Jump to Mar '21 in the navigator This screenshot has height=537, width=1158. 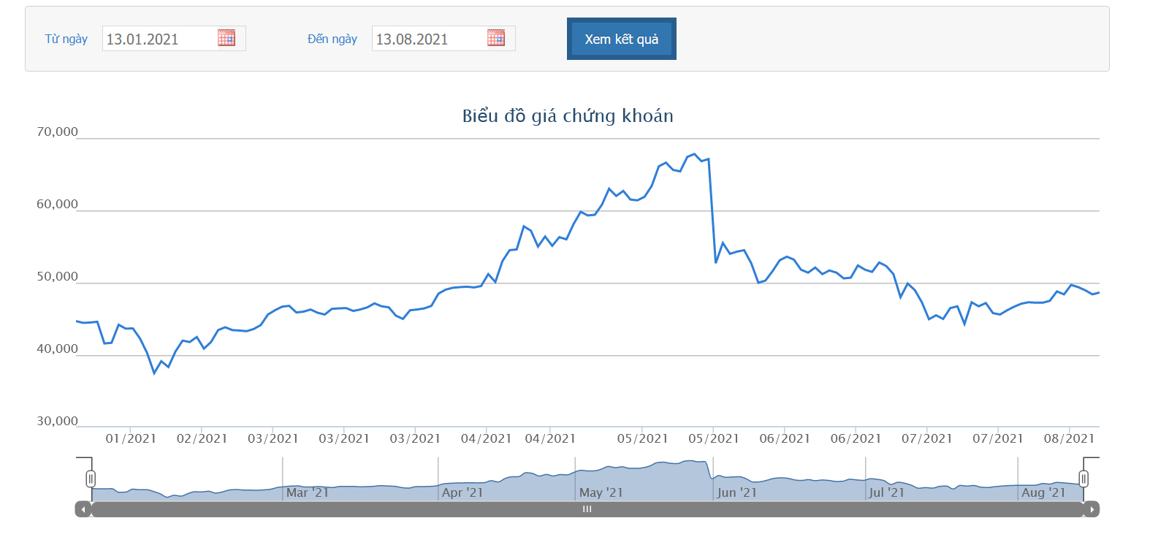pos(308,492)
